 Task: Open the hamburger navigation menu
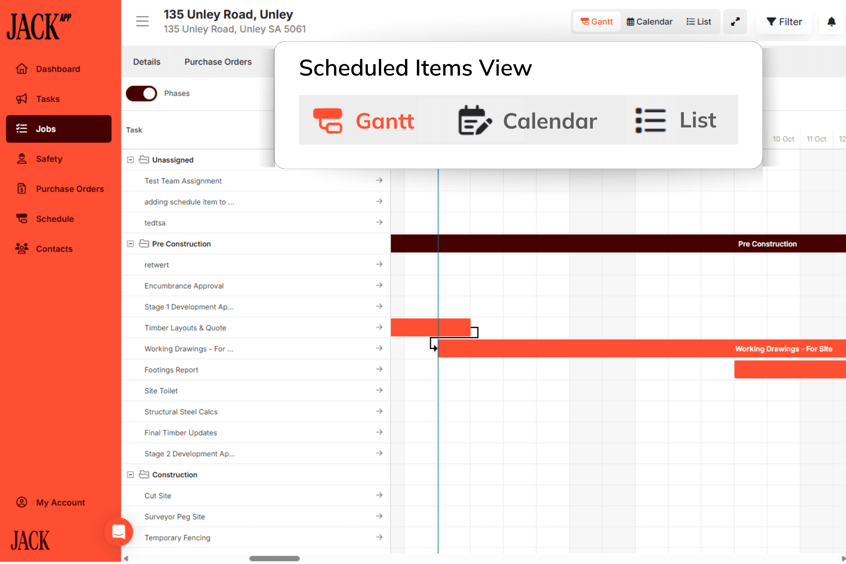pyautogui.click(x=142, y=21)
